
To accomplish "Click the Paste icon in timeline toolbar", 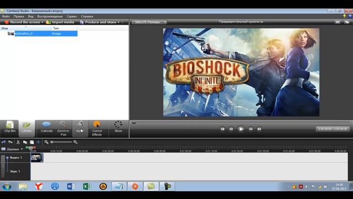I will (32, 142).
